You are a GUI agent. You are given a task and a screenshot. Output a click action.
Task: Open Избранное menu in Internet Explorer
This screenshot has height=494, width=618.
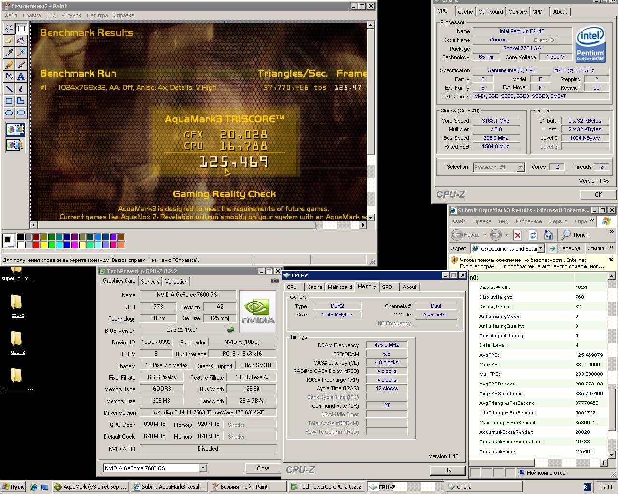[529, 221]
